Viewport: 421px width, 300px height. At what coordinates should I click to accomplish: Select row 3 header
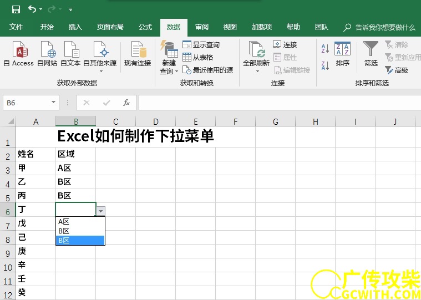click(8, 168)
